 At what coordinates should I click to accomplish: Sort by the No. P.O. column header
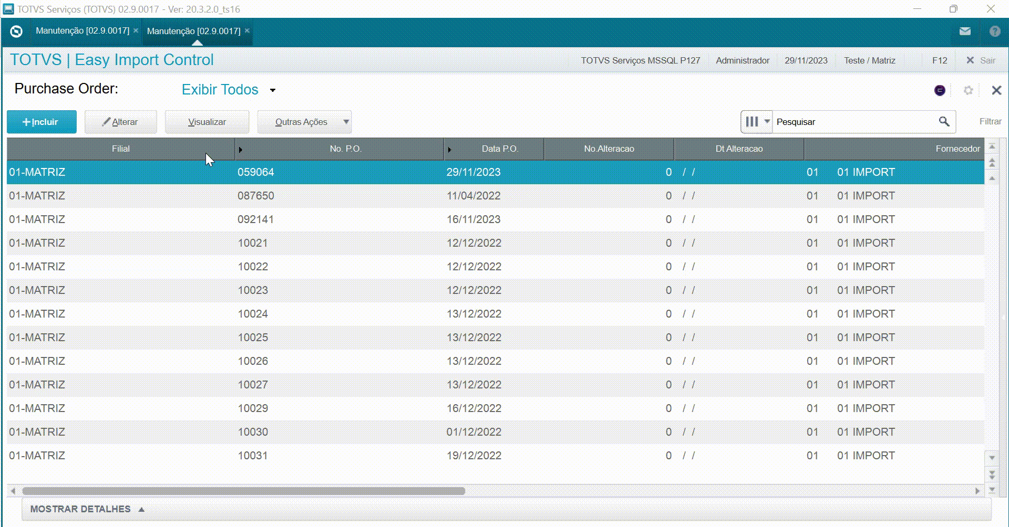click(339, 149)
